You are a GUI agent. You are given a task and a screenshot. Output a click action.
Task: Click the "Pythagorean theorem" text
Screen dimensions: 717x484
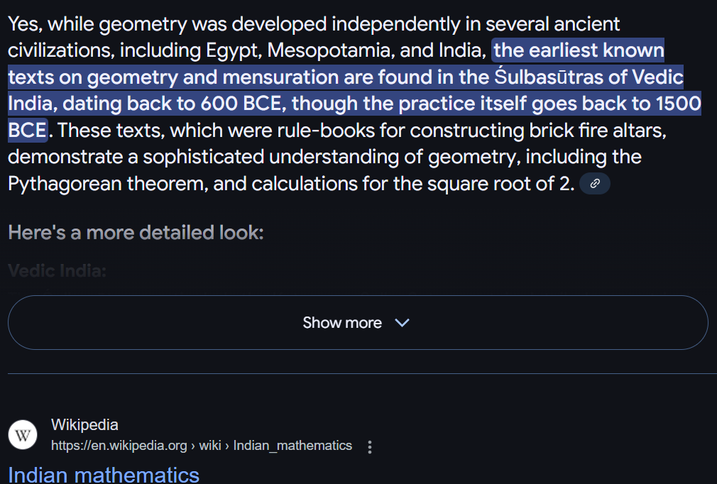click(109, 184)
